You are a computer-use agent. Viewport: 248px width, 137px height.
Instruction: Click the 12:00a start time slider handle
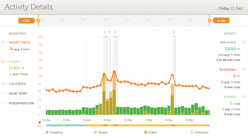(38, 20)
